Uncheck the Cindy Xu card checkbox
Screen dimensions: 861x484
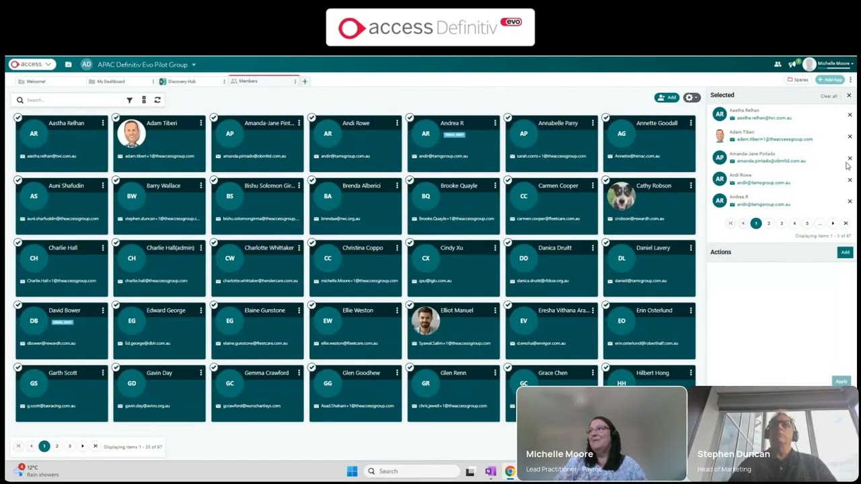tap(410, 243)
